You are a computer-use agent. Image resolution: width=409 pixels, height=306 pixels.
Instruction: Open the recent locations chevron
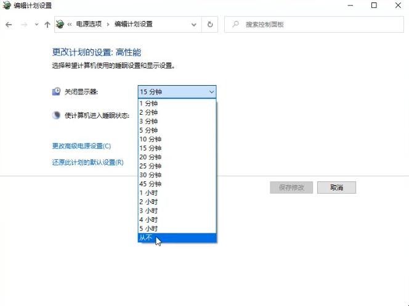point(36,25)
